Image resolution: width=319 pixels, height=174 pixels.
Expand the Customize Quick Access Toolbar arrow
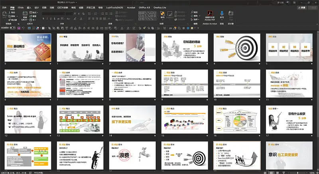[x=198, y=28]
